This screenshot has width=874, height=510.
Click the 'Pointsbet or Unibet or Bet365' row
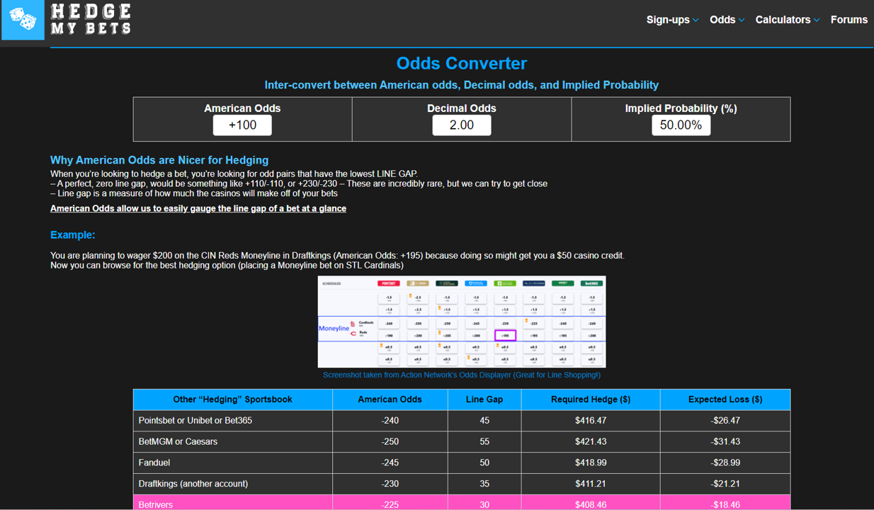tap(462, 421)
